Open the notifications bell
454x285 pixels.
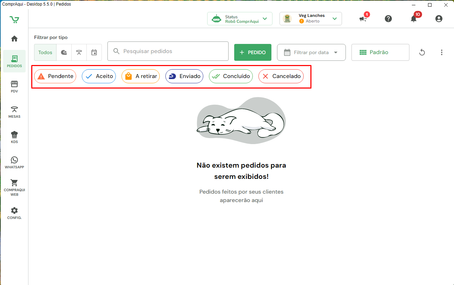click(414, 19)
